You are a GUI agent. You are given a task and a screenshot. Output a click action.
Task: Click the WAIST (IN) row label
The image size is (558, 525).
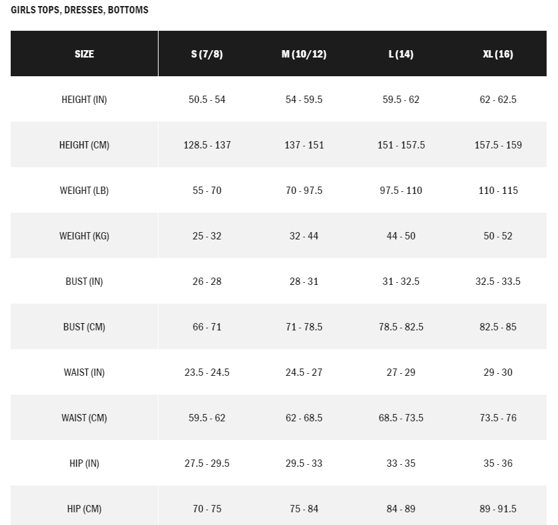tap(84, 373)
